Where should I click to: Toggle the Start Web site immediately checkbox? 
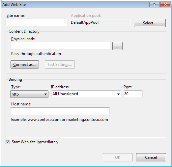pos(8,142)
